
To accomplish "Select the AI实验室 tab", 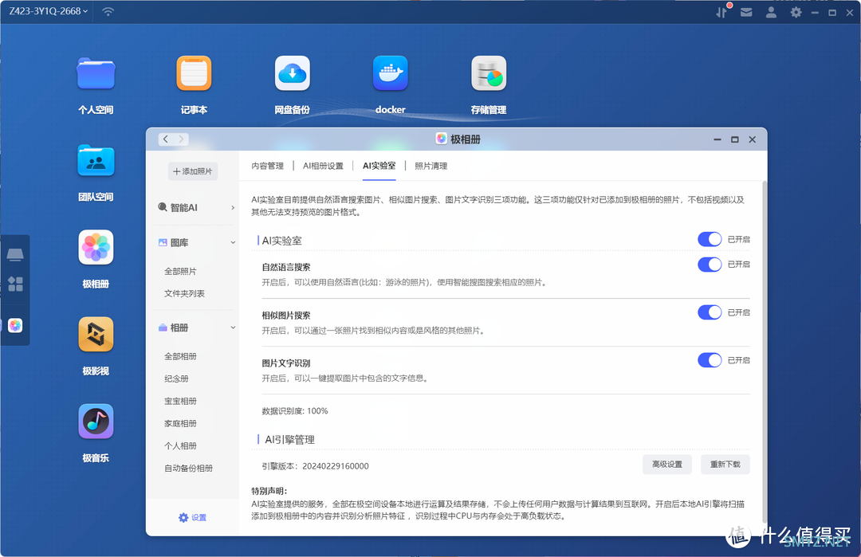I will [379, 166].
